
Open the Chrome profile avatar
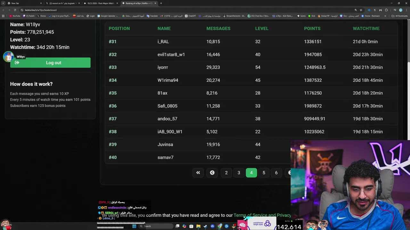400,10
